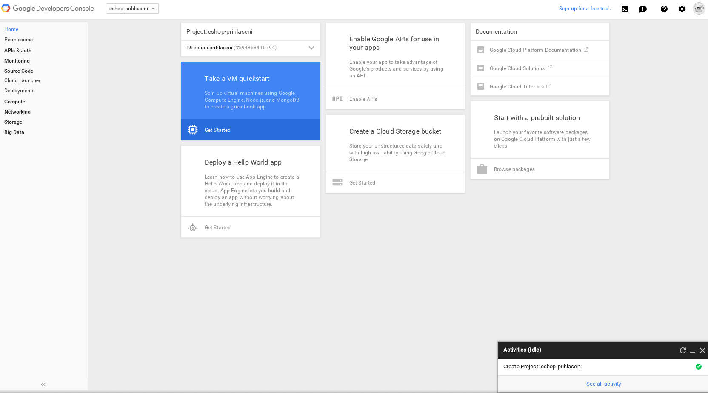Open the Cloud Shell terminal icon

625,9
